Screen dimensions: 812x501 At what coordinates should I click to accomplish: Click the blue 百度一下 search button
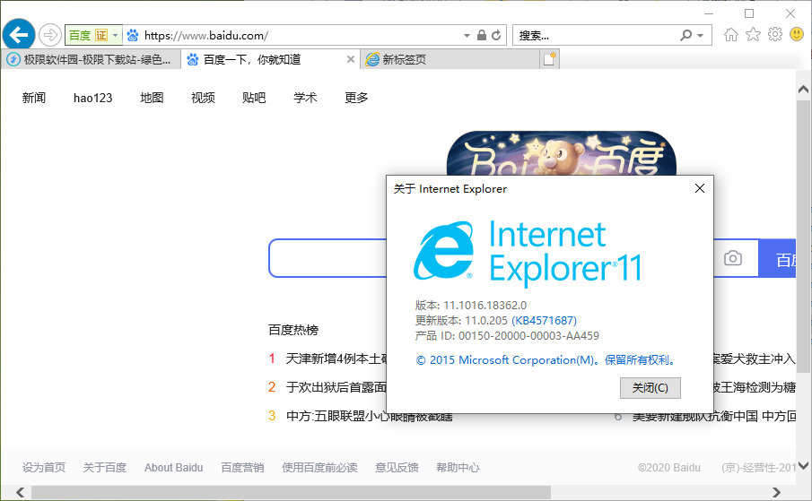(777, 258)
